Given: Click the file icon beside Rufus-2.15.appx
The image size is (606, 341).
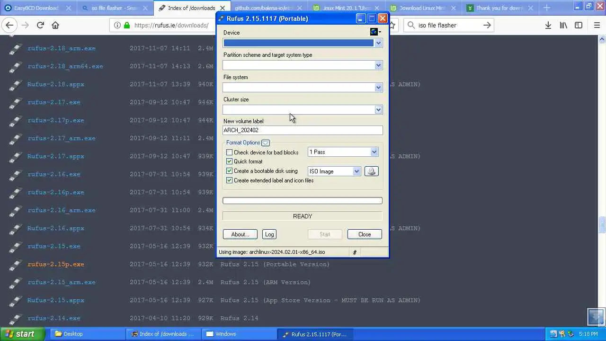Looking at the screenshot, I should tap(16, 300).
